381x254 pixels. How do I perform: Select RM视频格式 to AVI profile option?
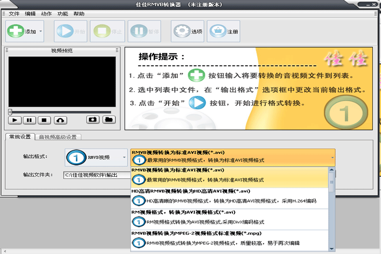(230, 220)
